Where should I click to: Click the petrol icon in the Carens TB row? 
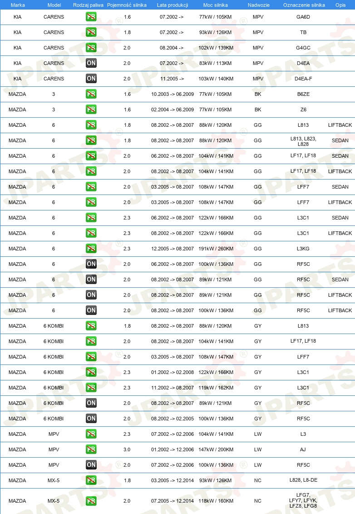91,32
